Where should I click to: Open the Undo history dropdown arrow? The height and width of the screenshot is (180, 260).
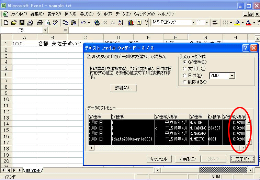[x=89, y=22]
